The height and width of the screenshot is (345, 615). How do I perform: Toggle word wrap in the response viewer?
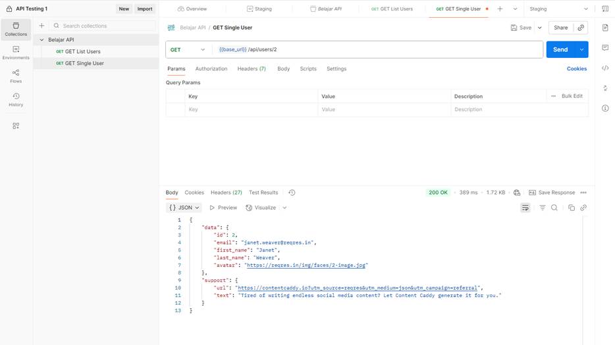click(x=525, y=208)
